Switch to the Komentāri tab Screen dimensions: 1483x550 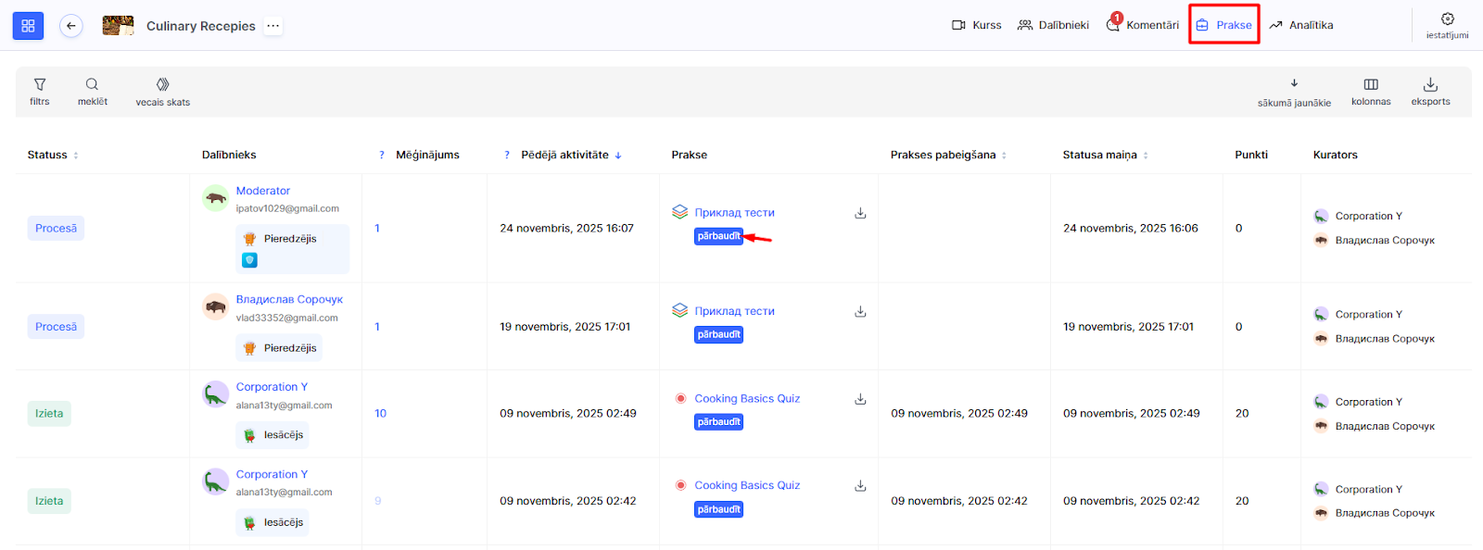pyautogui.click(x=1143, y=25)
